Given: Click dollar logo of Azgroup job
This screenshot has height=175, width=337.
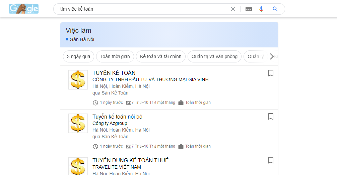Looking at the screenshot, I should coord(78,123).
